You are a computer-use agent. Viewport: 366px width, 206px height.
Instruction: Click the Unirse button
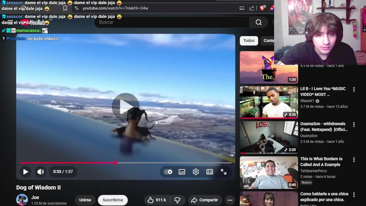(85, 200)
